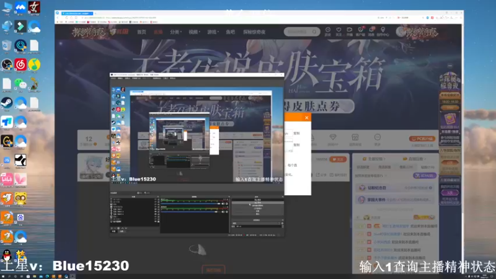
Task: Open the 创作中心 creator center icon
Action: tap(383, 32)
